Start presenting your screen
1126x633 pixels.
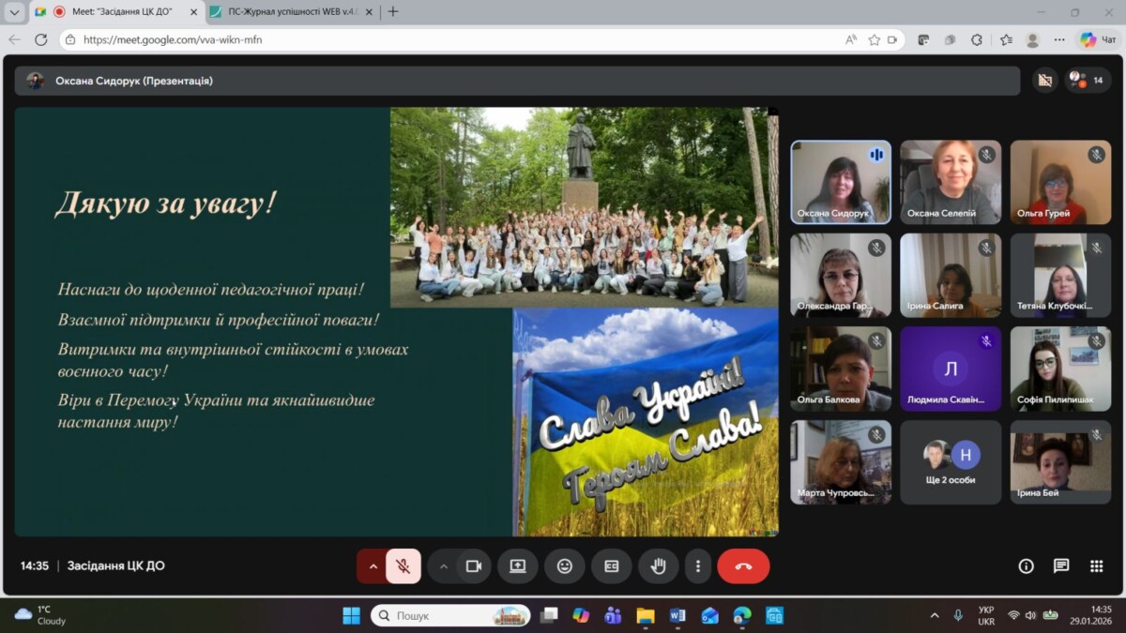[517, 566]
